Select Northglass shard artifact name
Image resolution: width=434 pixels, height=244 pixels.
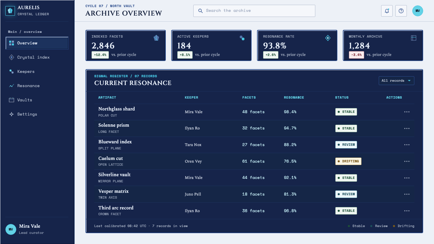click(117, 109)
